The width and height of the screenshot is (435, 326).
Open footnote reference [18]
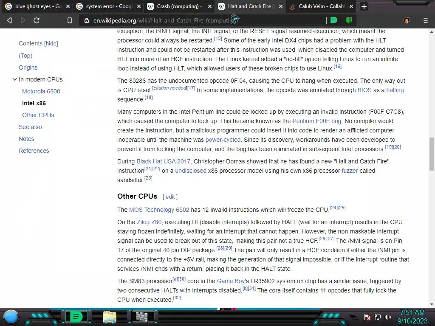tap(148, 98)
